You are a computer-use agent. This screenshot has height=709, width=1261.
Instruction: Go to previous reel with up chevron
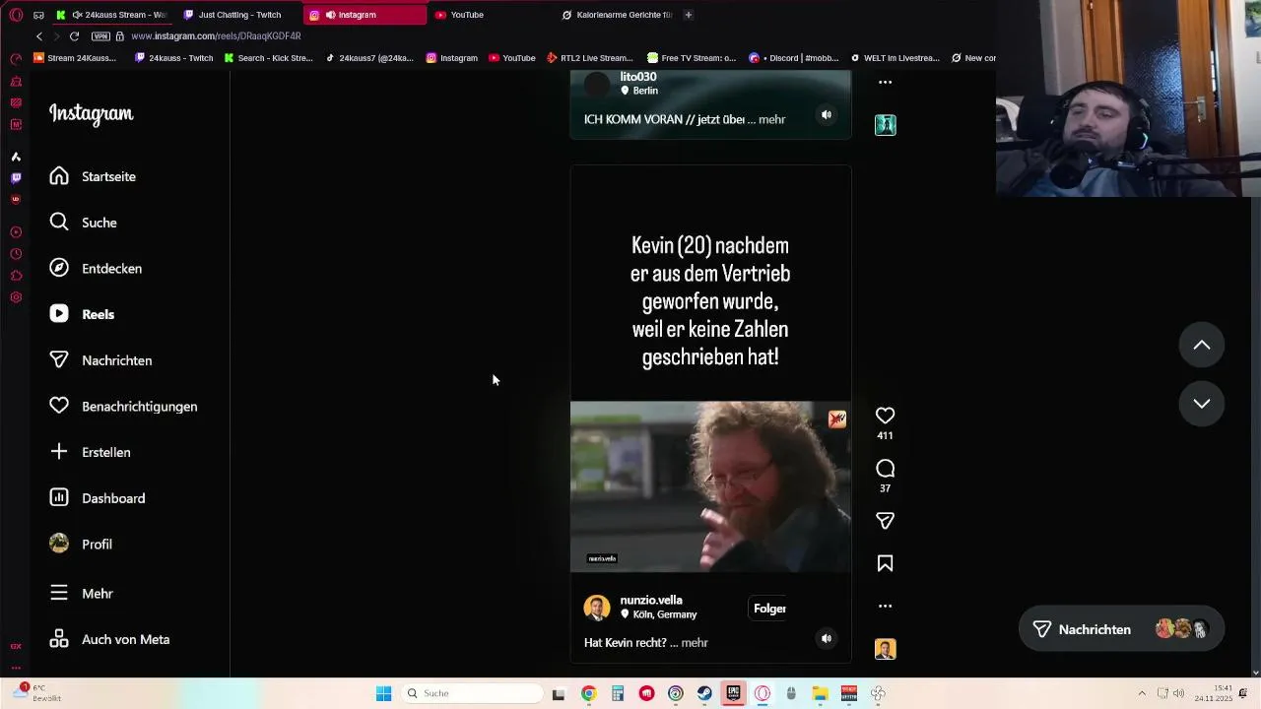point(1202,345)
